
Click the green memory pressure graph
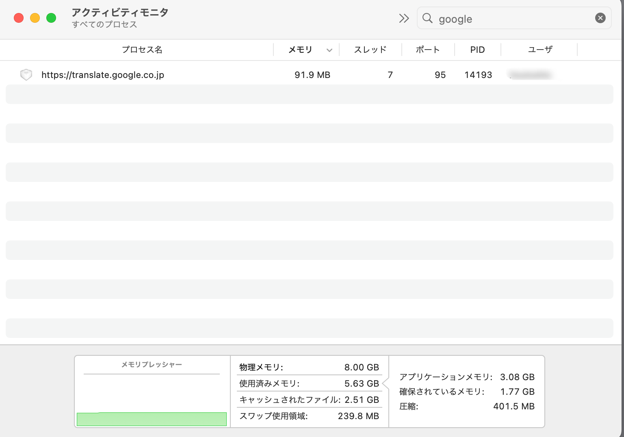click(x=152, y=419)
